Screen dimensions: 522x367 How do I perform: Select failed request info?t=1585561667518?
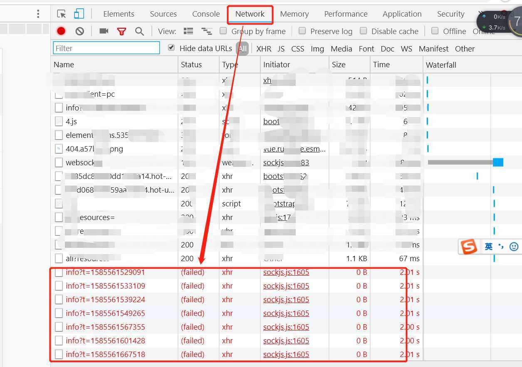[x=105, y=354]
